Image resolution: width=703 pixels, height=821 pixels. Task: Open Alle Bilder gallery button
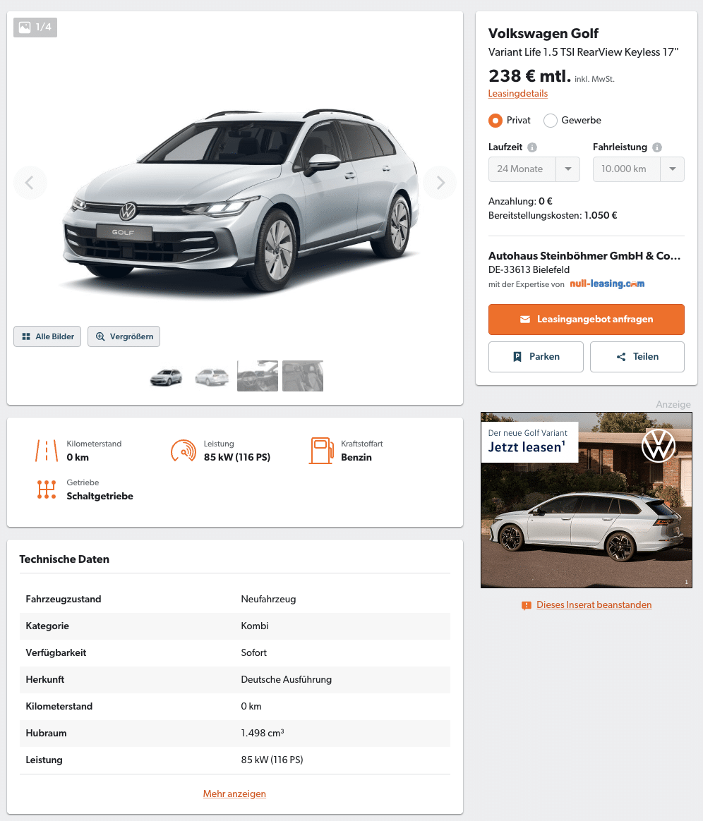click(x=47, y=336)
